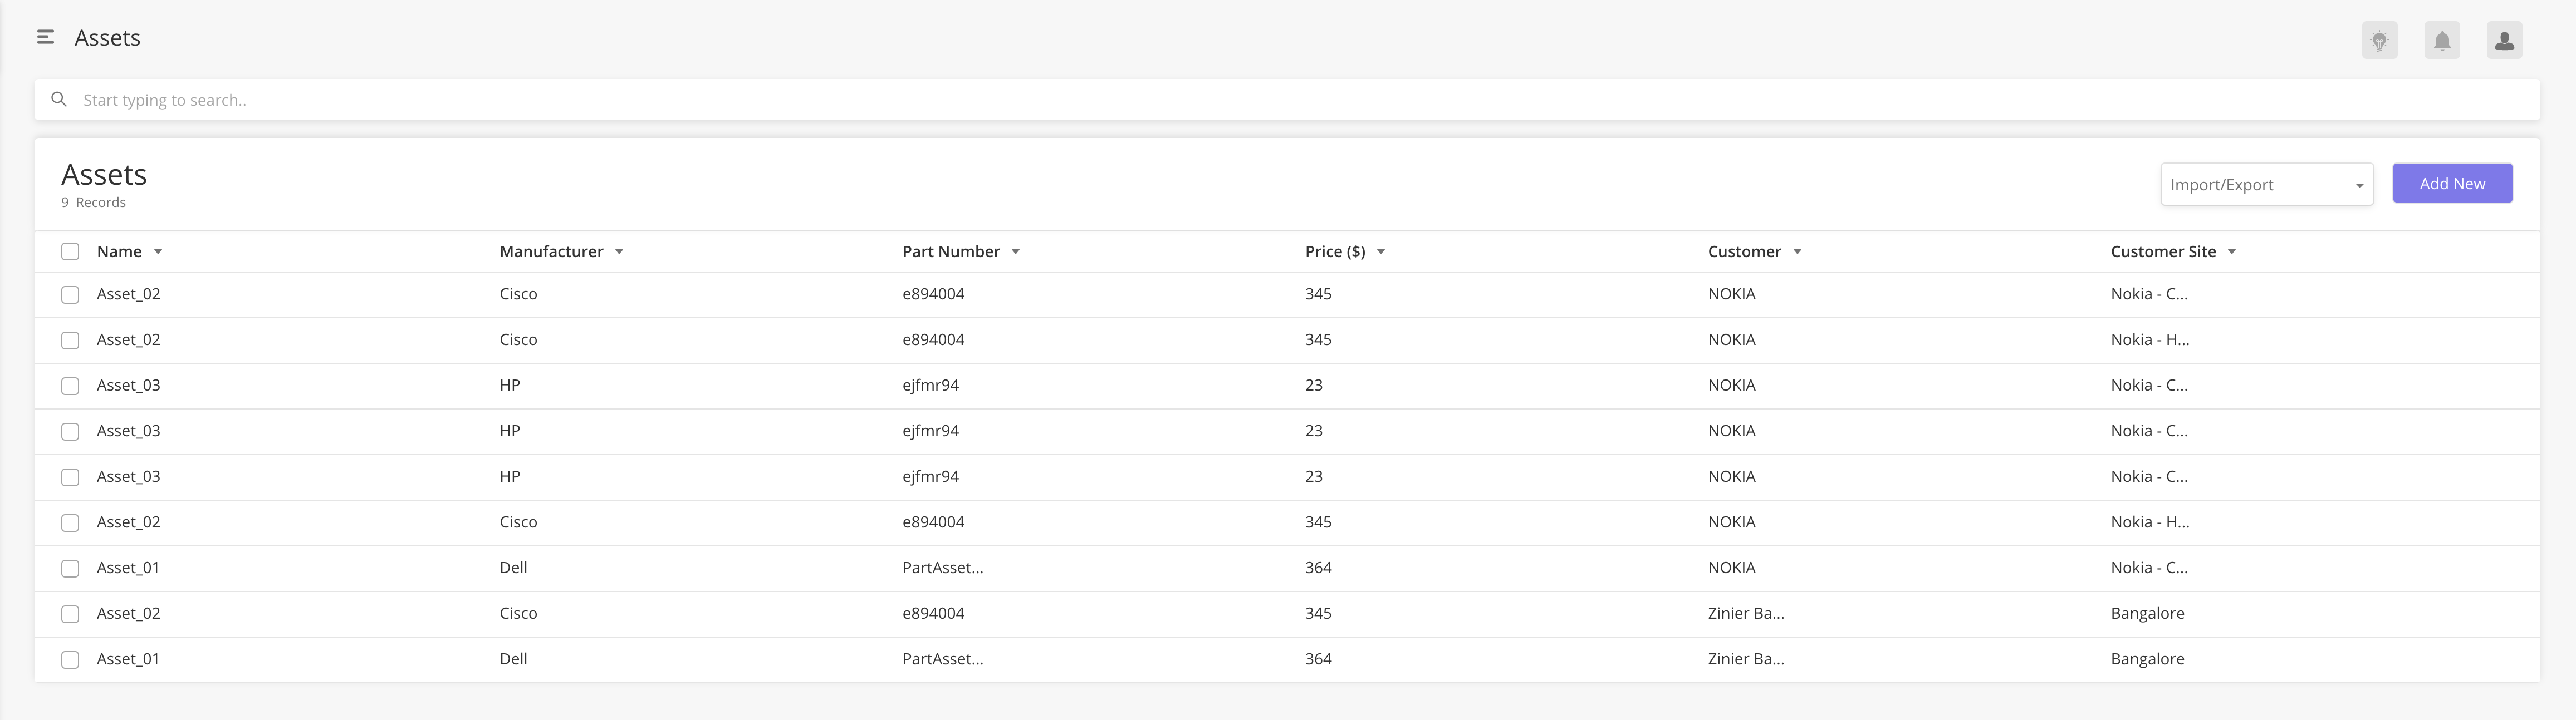Click Zinier Ba... in the Asset_02 row
The width and height of the screenshot is (2576, 720).
coord(1746,613)
